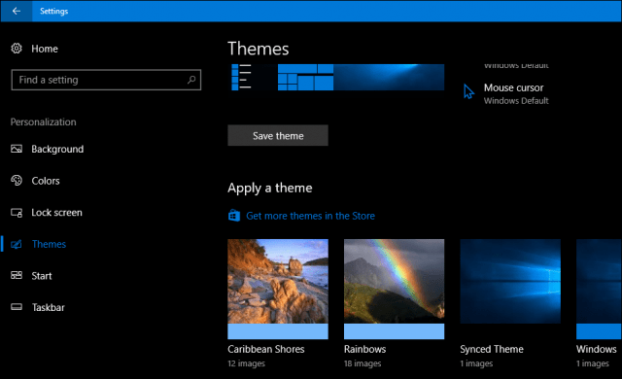Click the Themes brush icon in sidebar
Viewport: 622px width, 379px height.
click(17, 244)
